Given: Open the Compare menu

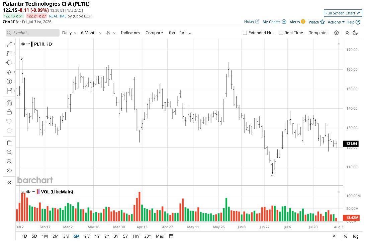Looking at the screenshot, I should 154,33.
